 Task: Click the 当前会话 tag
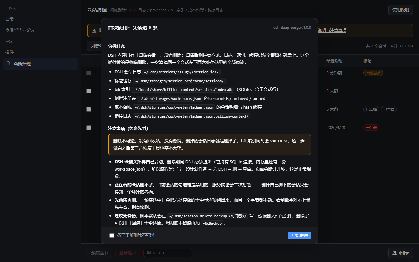pyautogui.click(x=373, y=73)
